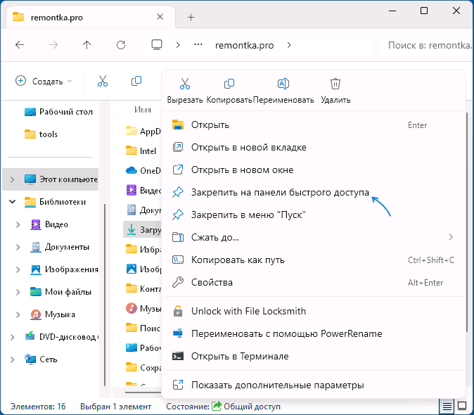474x415 pixels.
Task: Click the Delete trash icon in context menu
Action: pyautogui.click(x=335, y=84)
